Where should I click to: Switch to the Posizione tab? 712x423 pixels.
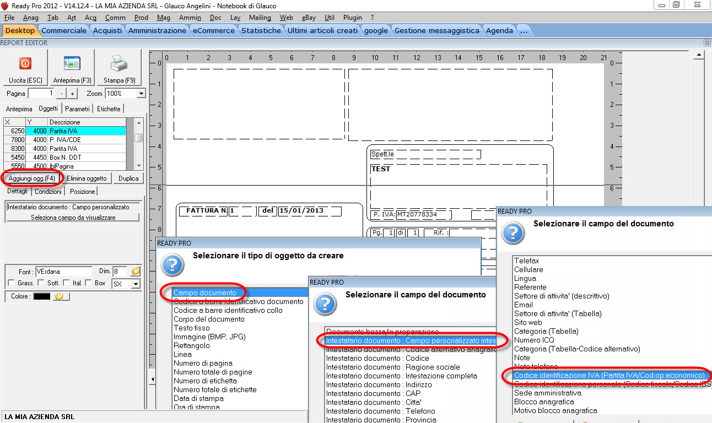pyautogui.click(x=82, y=192)
